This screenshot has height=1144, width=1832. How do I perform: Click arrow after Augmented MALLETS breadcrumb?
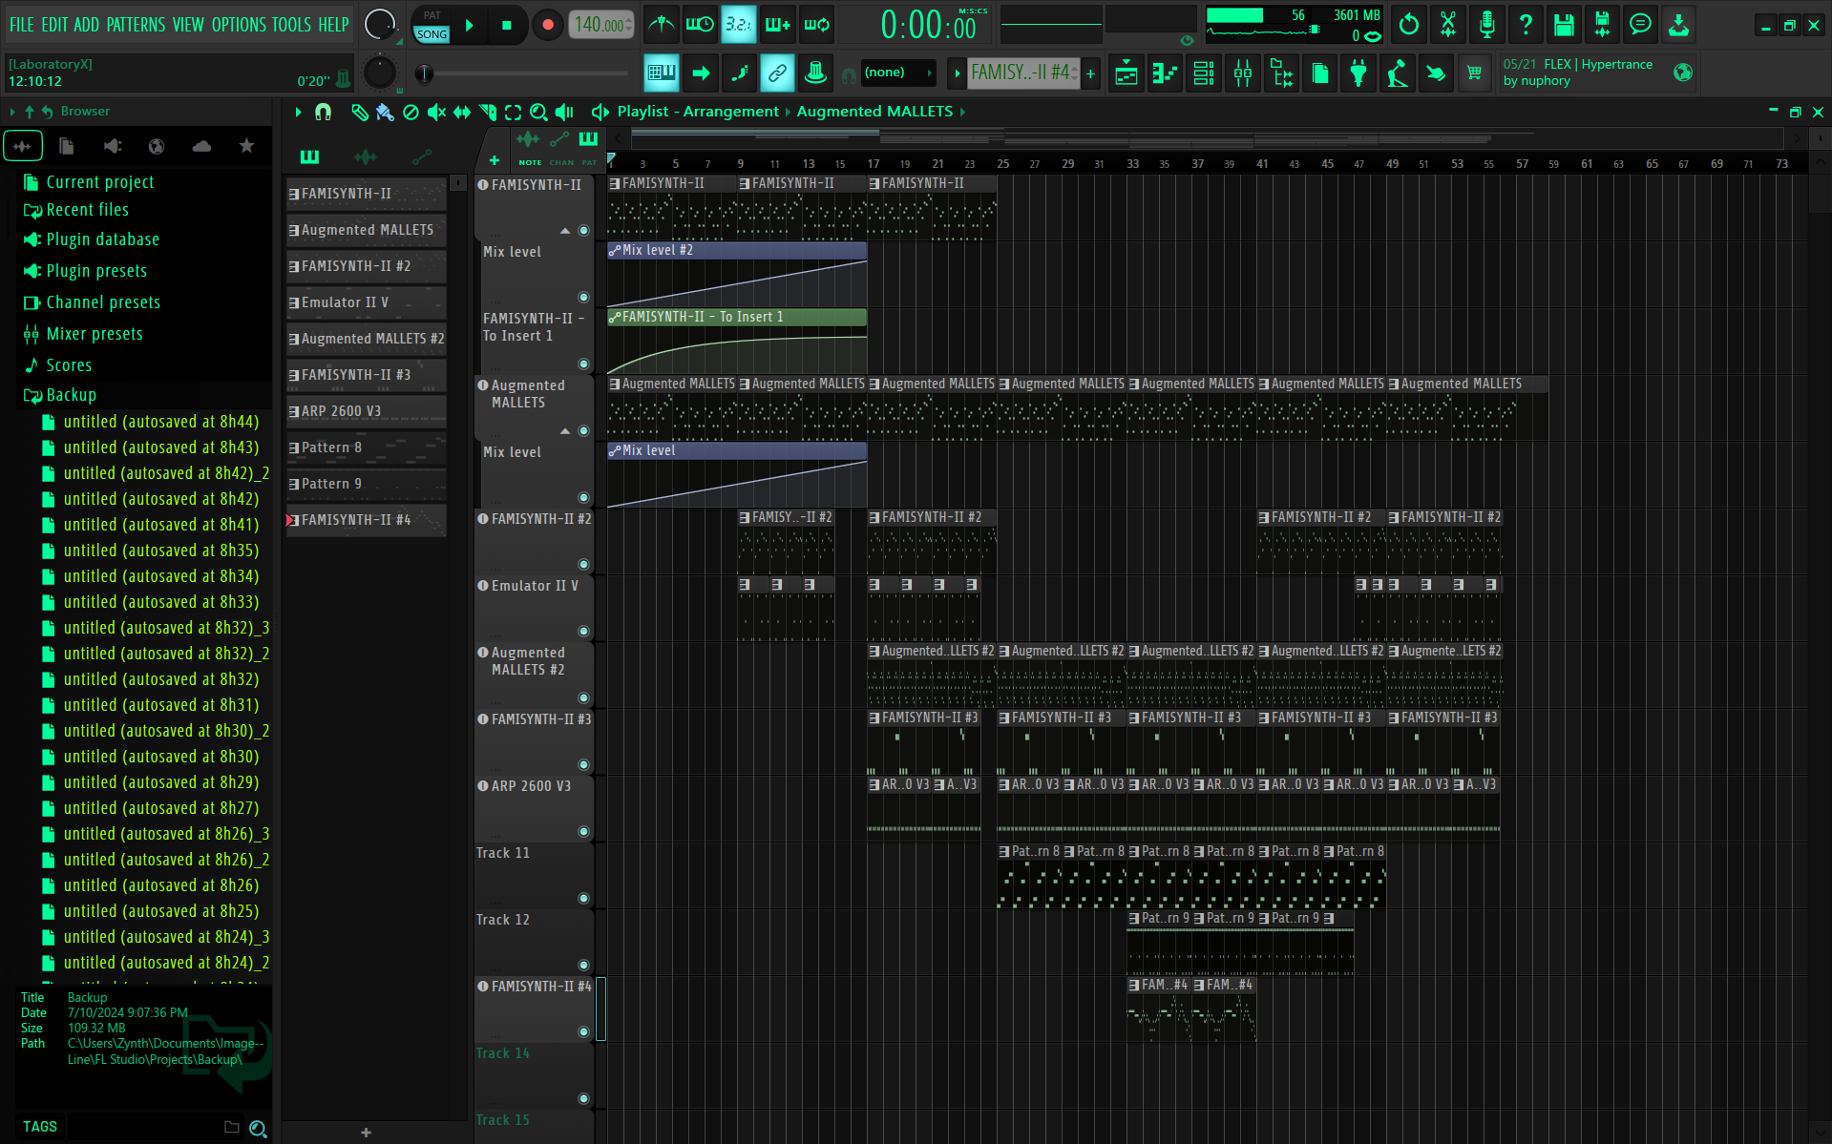point(962,113)
